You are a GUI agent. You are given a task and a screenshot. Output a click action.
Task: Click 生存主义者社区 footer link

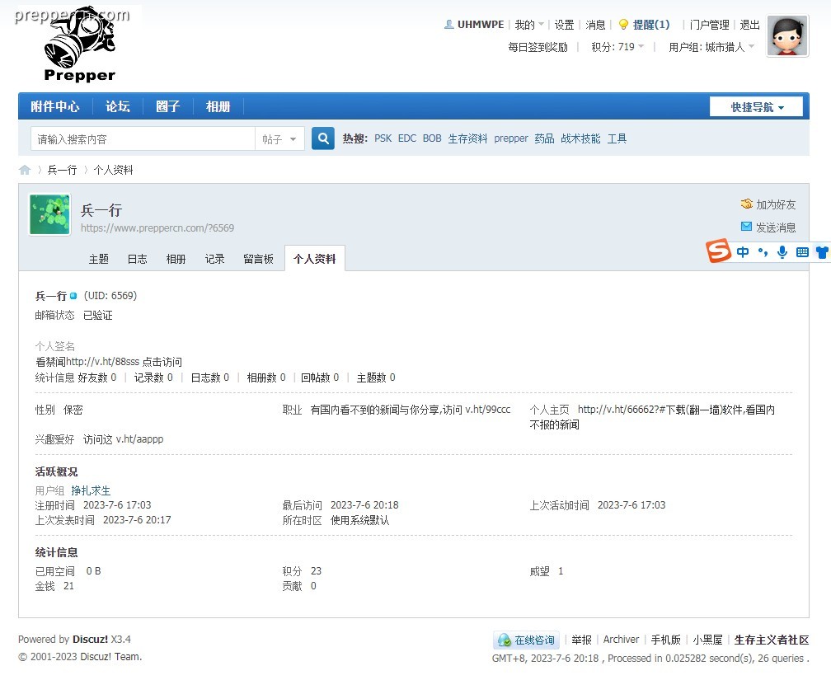click(x=772, y=640)
